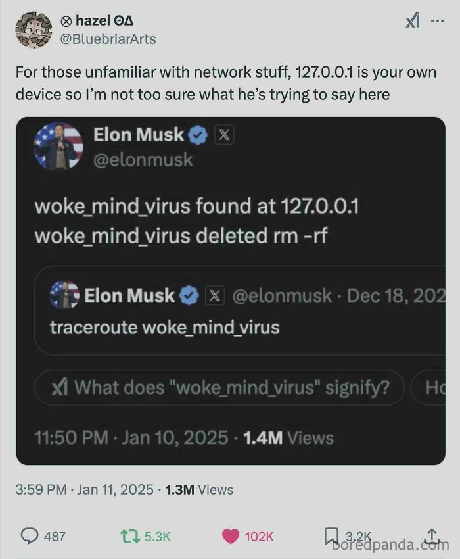Click the X icon next to @elonmusk in quoted tweet
The height and width of the screenshot is (559, 460).
[x=215, y=295]
